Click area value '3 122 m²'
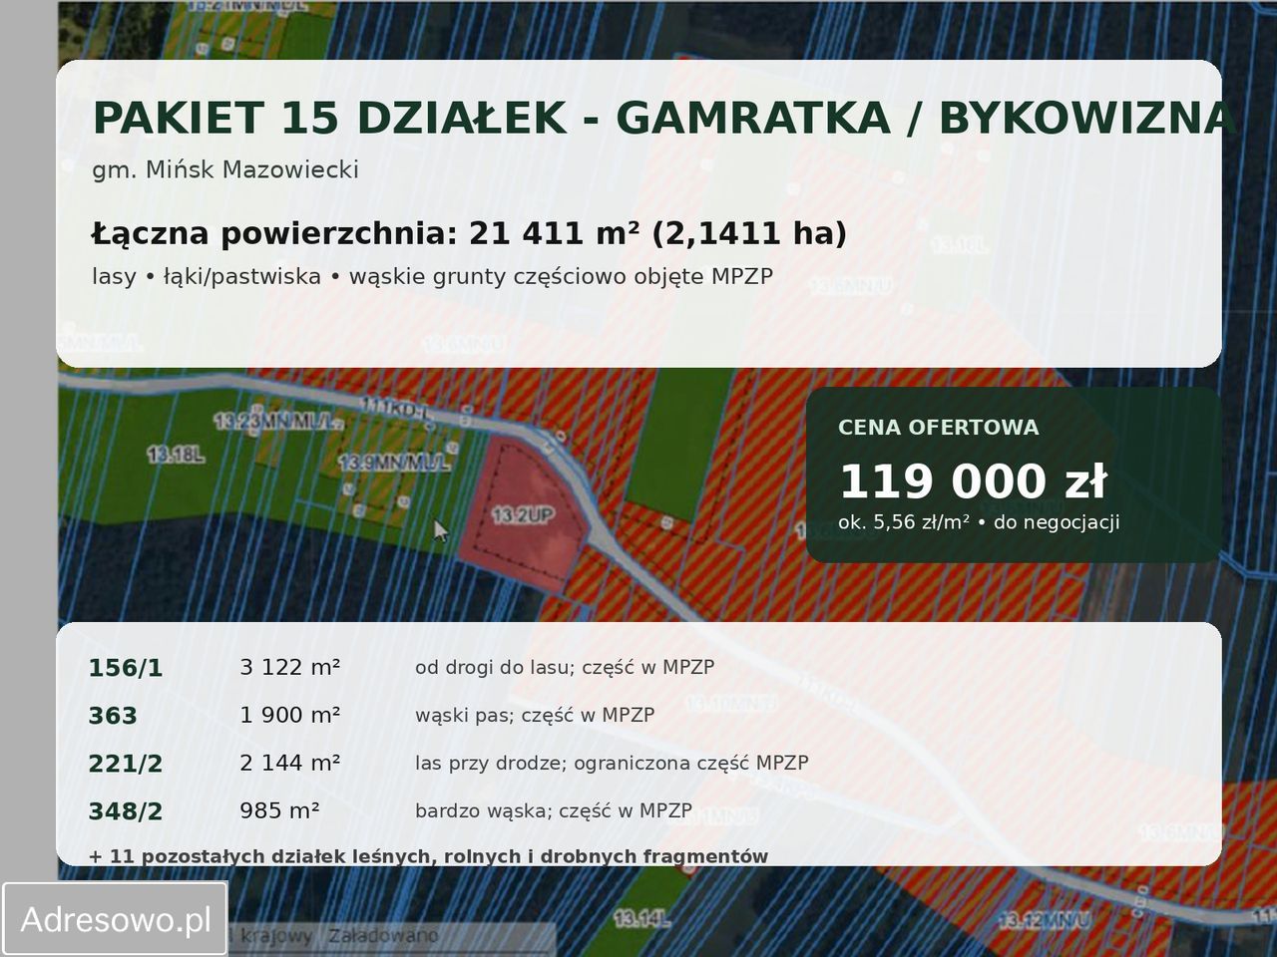 [x=290, y=667]
